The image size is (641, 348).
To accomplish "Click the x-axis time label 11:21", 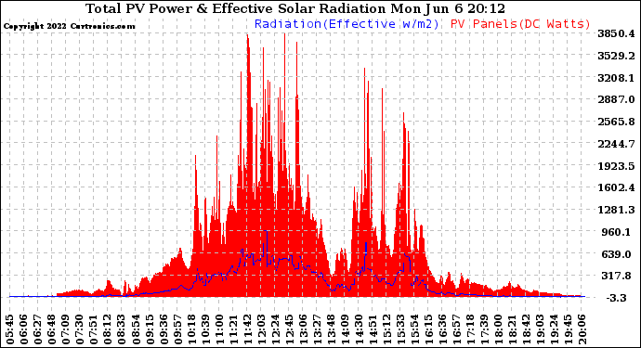I will point(233,329).
